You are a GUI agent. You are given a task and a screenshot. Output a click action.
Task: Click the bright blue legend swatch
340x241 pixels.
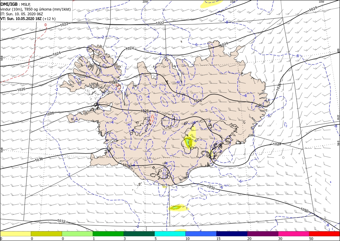pos(201,234)
